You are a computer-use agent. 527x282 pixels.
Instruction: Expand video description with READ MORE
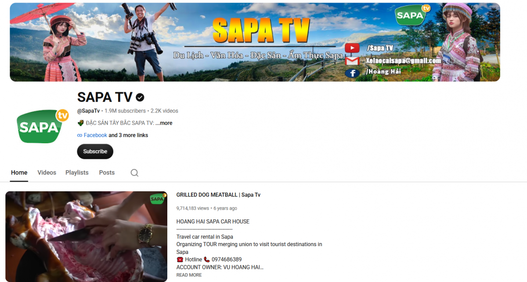[x=189, y=275]
